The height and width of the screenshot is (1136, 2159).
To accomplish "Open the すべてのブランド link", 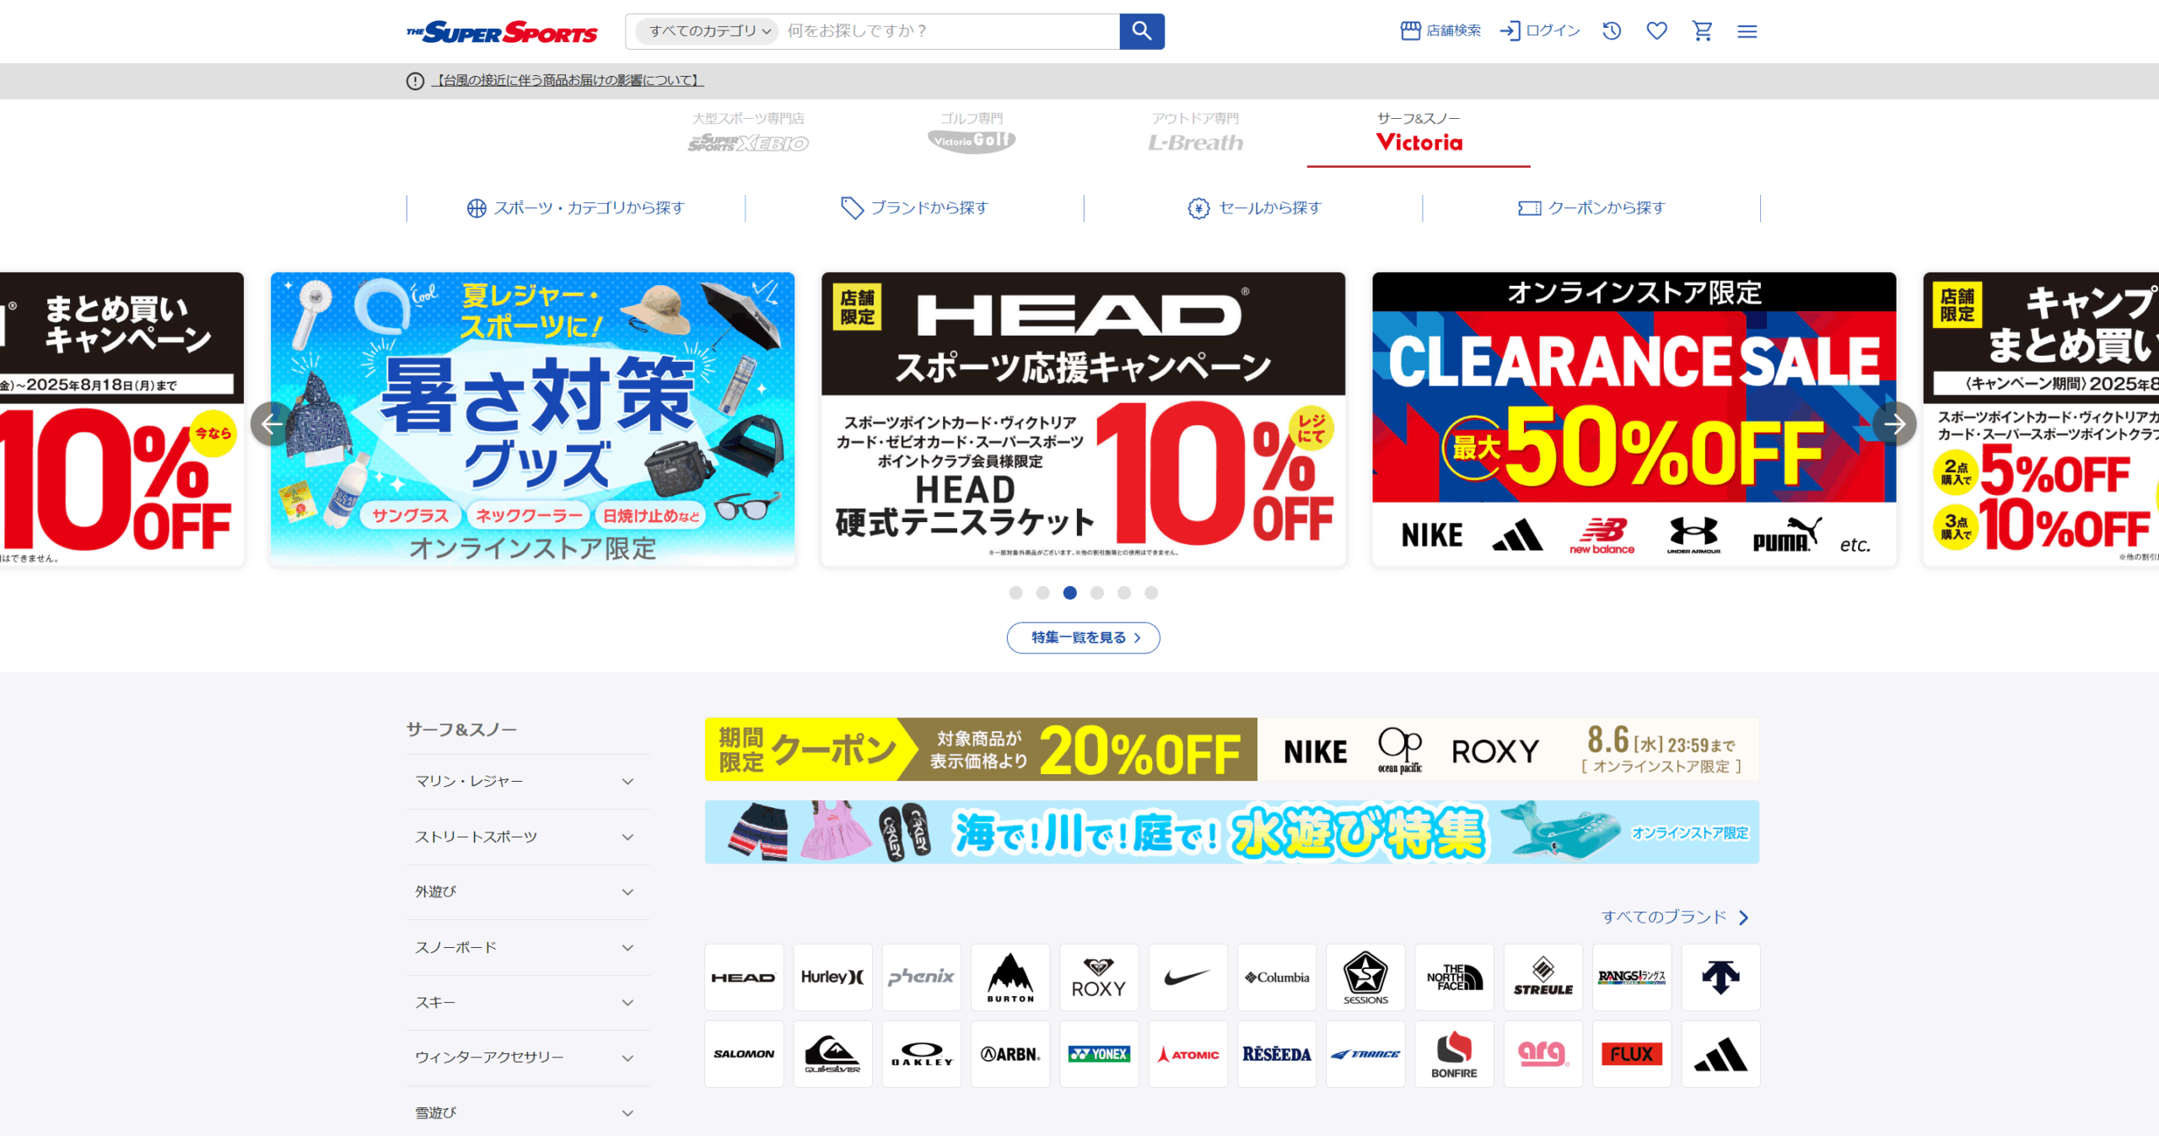I will coord(1675,917).
